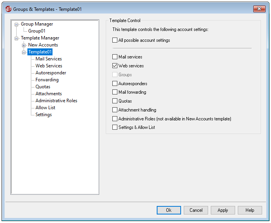Screen dimensions: 271x223
Task: Open Settings tree item
Action: 44,115
